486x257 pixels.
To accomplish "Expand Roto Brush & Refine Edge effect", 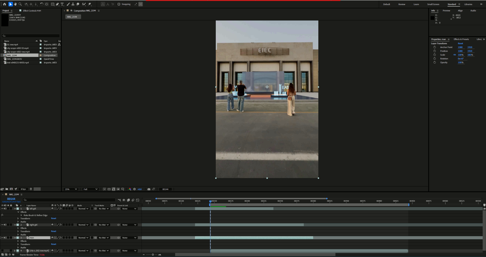I will pos(21,215).
